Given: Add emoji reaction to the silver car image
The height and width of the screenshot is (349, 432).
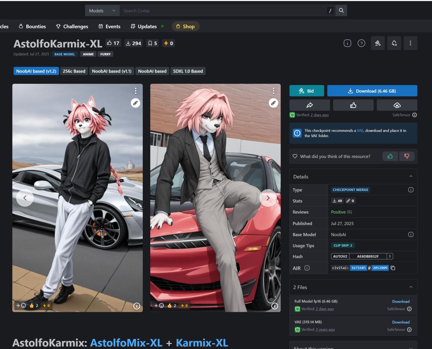Looking at the screenshot, I should [x=21, y=305].
